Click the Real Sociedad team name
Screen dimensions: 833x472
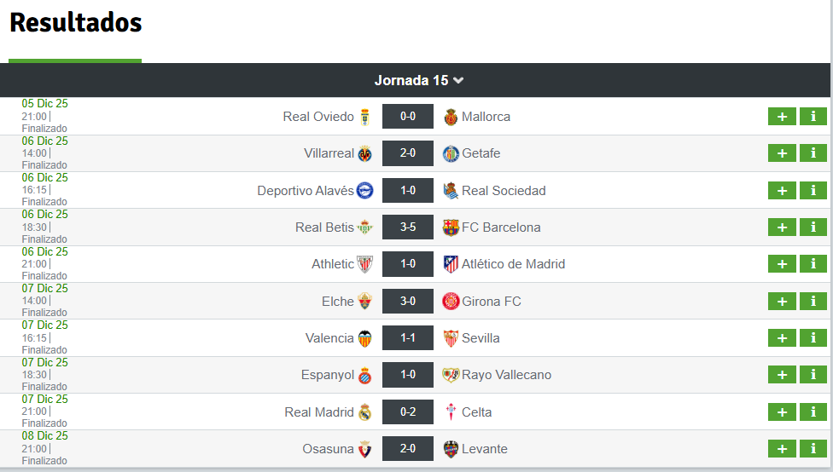point(504,191)
